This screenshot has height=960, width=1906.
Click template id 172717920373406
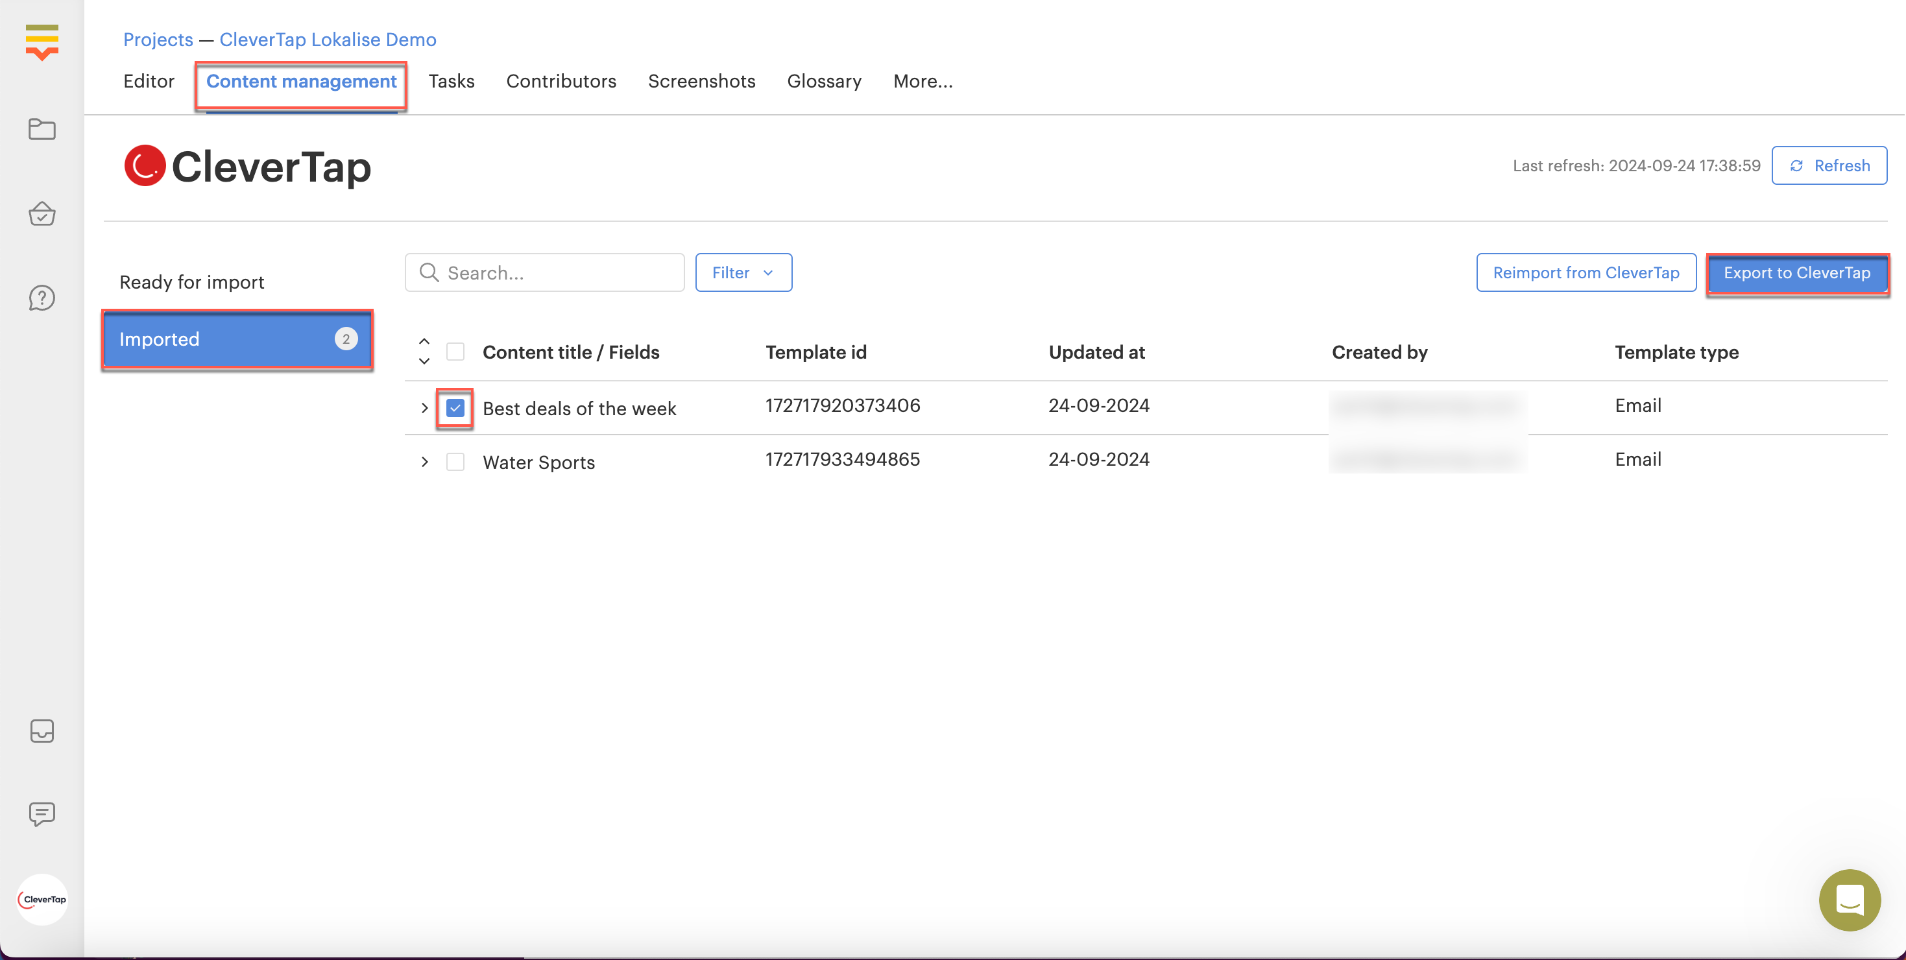click(x=843, y=405)
